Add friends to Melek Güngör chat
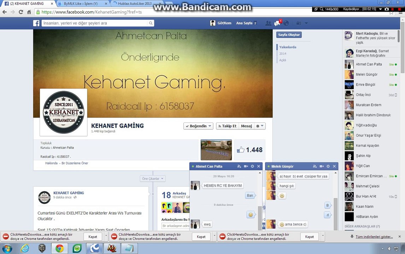Screen dimensions: 405x254 (315, 166)
